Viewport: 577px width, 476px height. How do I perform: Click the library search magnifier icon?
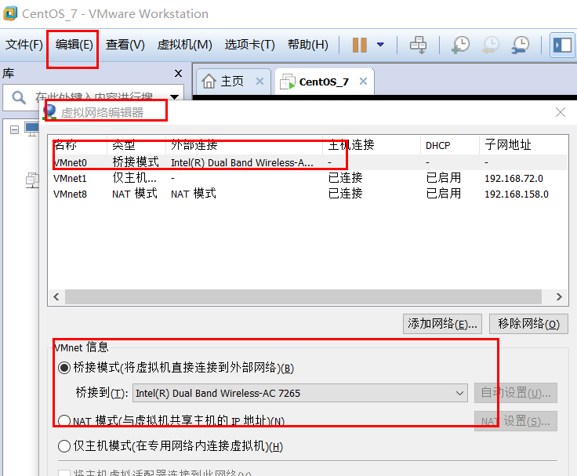(18, 97)
